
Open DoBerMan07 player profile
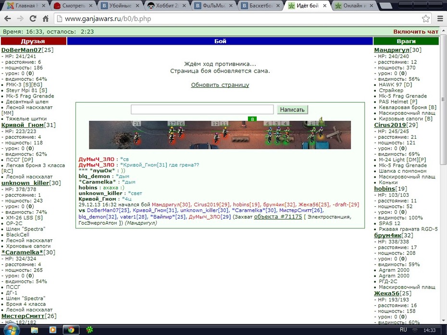(21, 50)
